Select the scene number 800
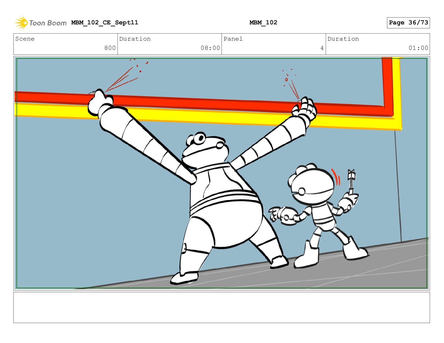444x343 pixels. 110,48
